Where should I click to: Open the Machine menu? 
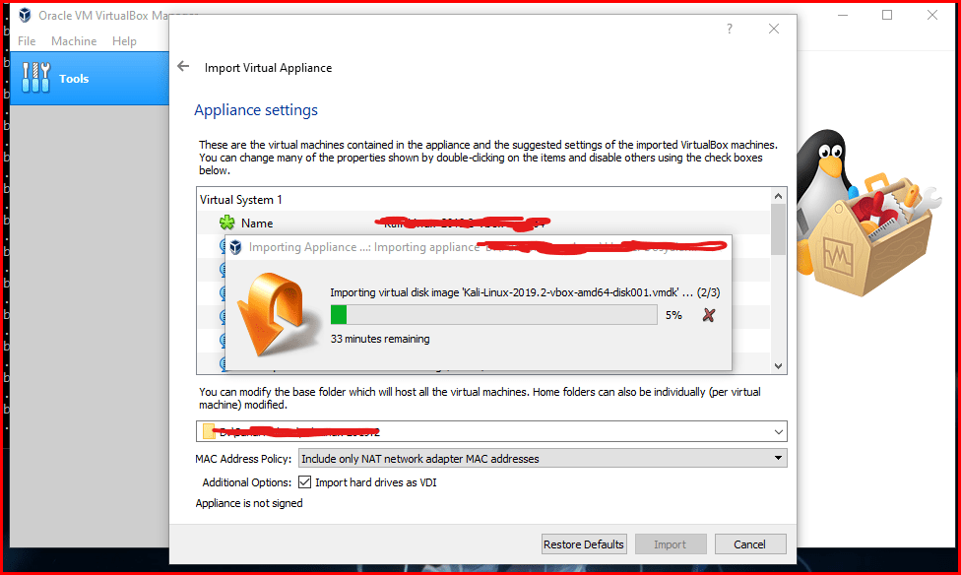coord(74,41)
